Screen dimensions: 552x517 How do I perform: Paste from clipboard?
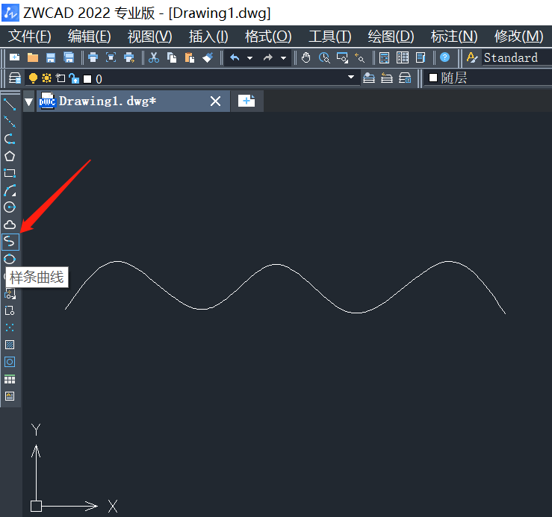(190, 57)
